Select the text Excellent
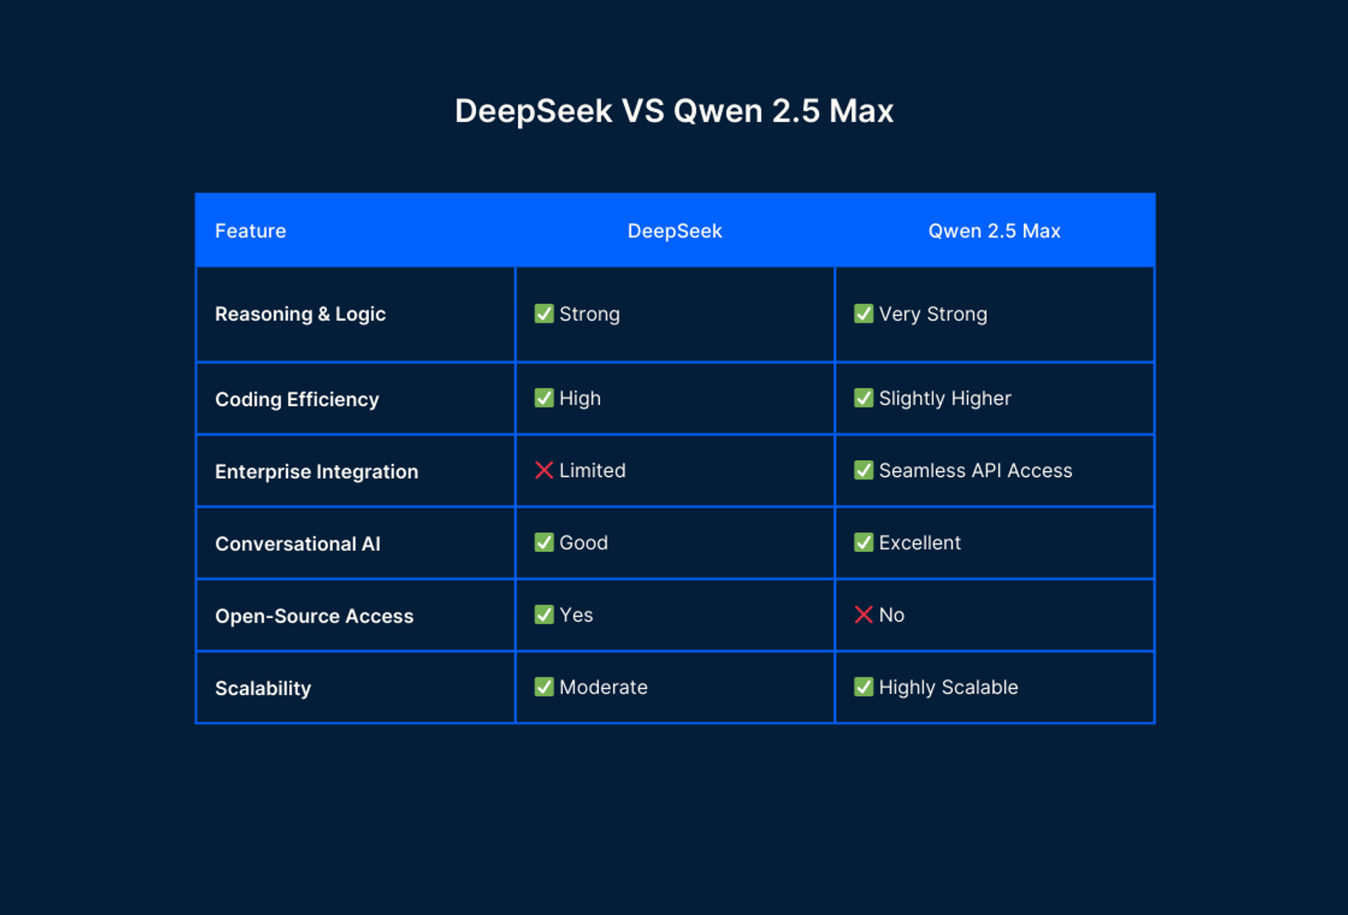The width and height of the screenshot is (1348, 915). (x=919, y=543)
